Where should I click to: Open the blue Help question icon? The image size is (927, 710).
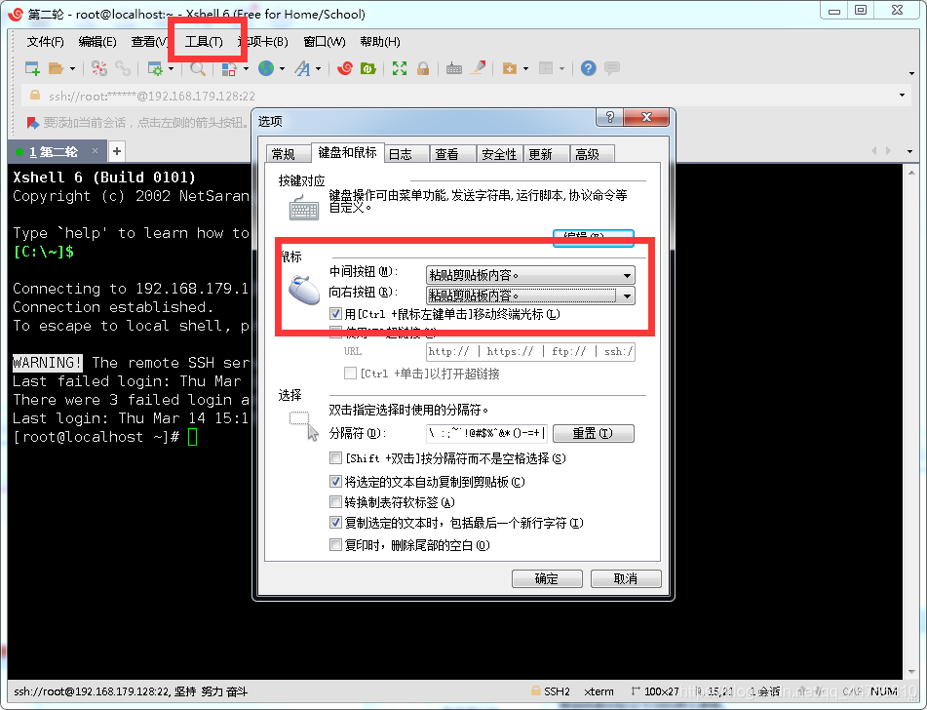[588, 68]
